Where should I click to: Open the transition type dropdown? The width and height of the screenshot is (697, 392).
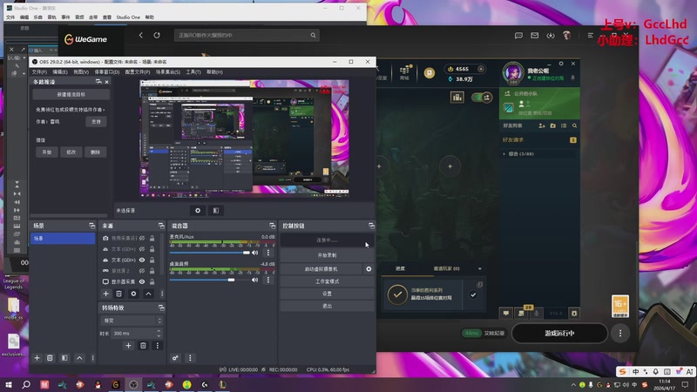(x=132, y=321)
